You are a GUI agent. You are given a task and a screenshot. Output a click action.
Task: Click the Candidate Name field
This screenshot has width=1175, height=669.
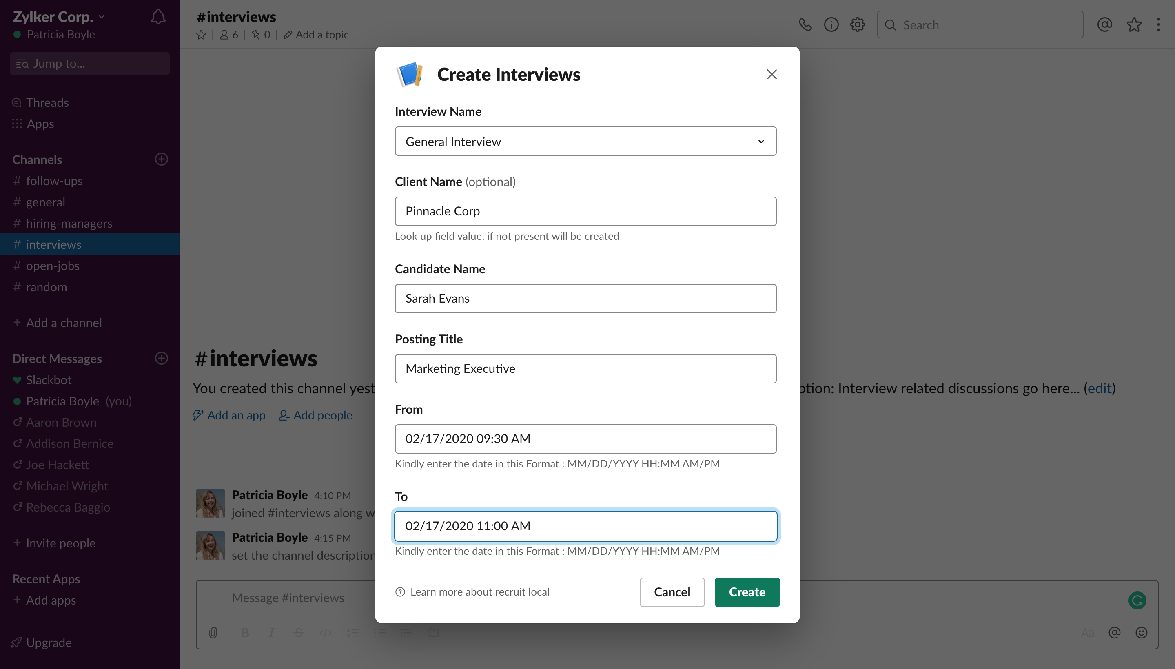[x=585, y=299]
